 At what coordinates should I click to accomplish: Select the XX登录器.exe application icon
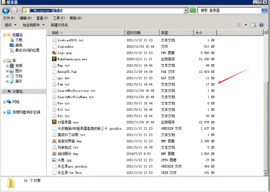click(x=54, y=122)
